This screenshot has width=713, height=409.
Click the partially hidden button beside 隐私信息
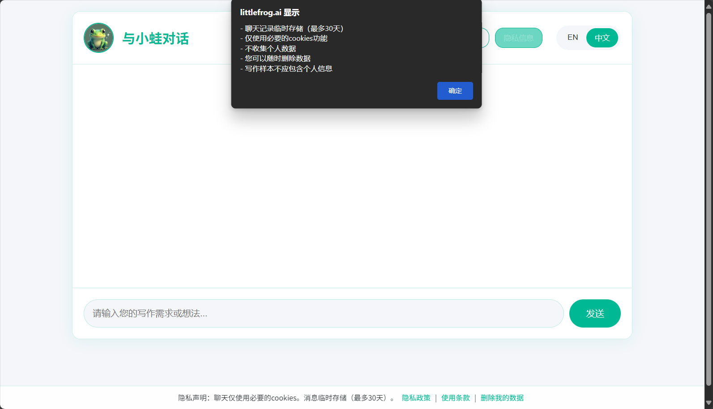tap(485, 38)
